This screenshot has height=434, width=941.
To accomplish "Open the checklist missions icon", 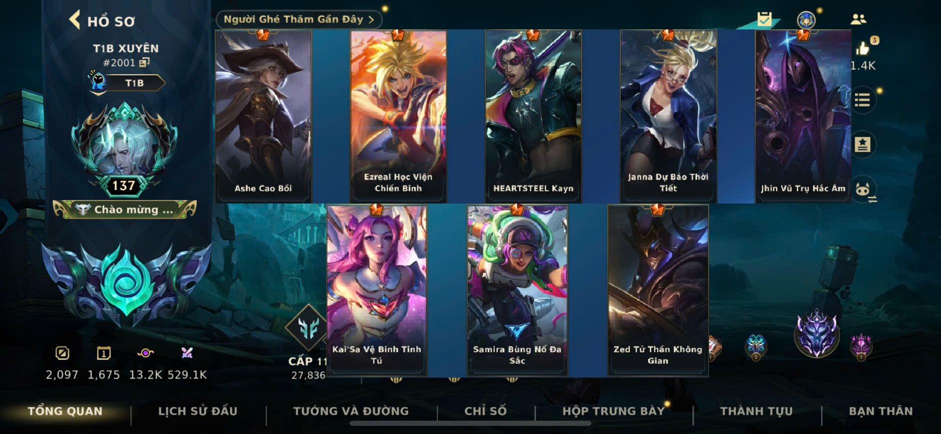I will point(764,19).
